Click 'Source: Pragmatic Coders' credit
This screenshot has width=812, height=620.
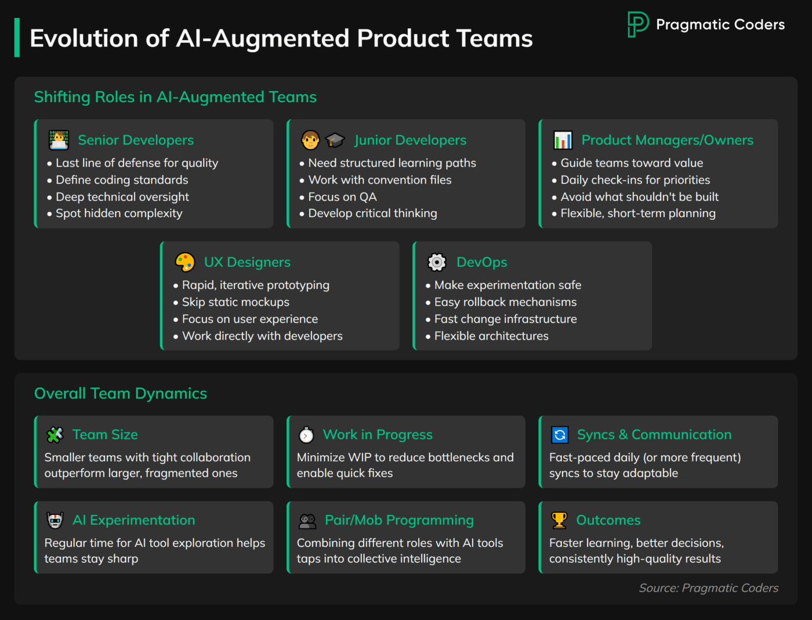(709, 588)
